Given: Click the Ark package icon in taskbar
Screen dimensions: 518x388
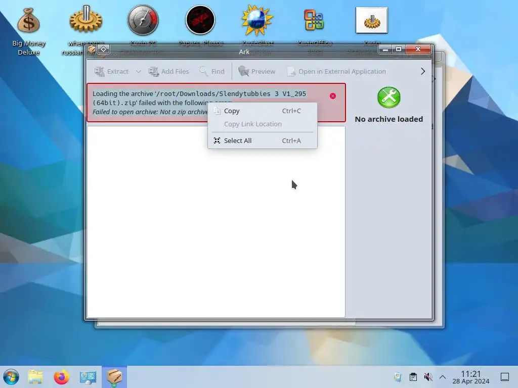Looking at the screenshot, I should 114,377.
